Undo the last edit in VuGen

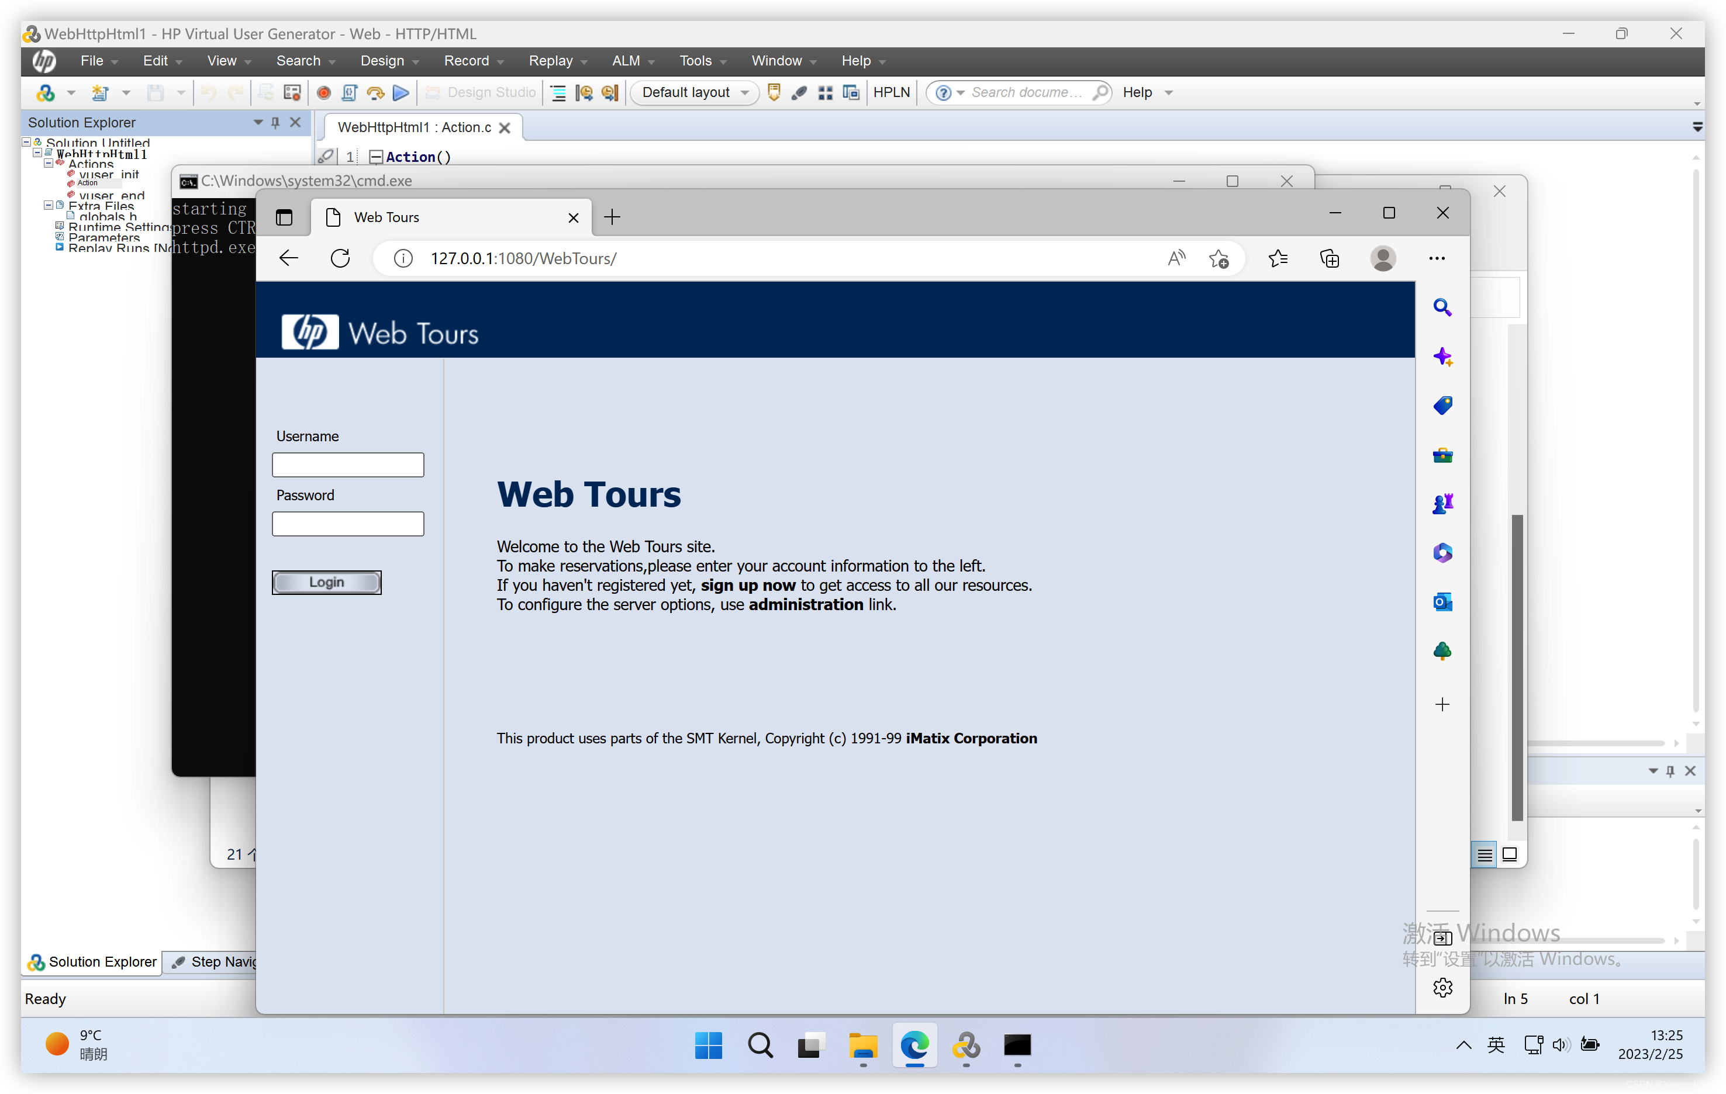[x=209, y=92]
